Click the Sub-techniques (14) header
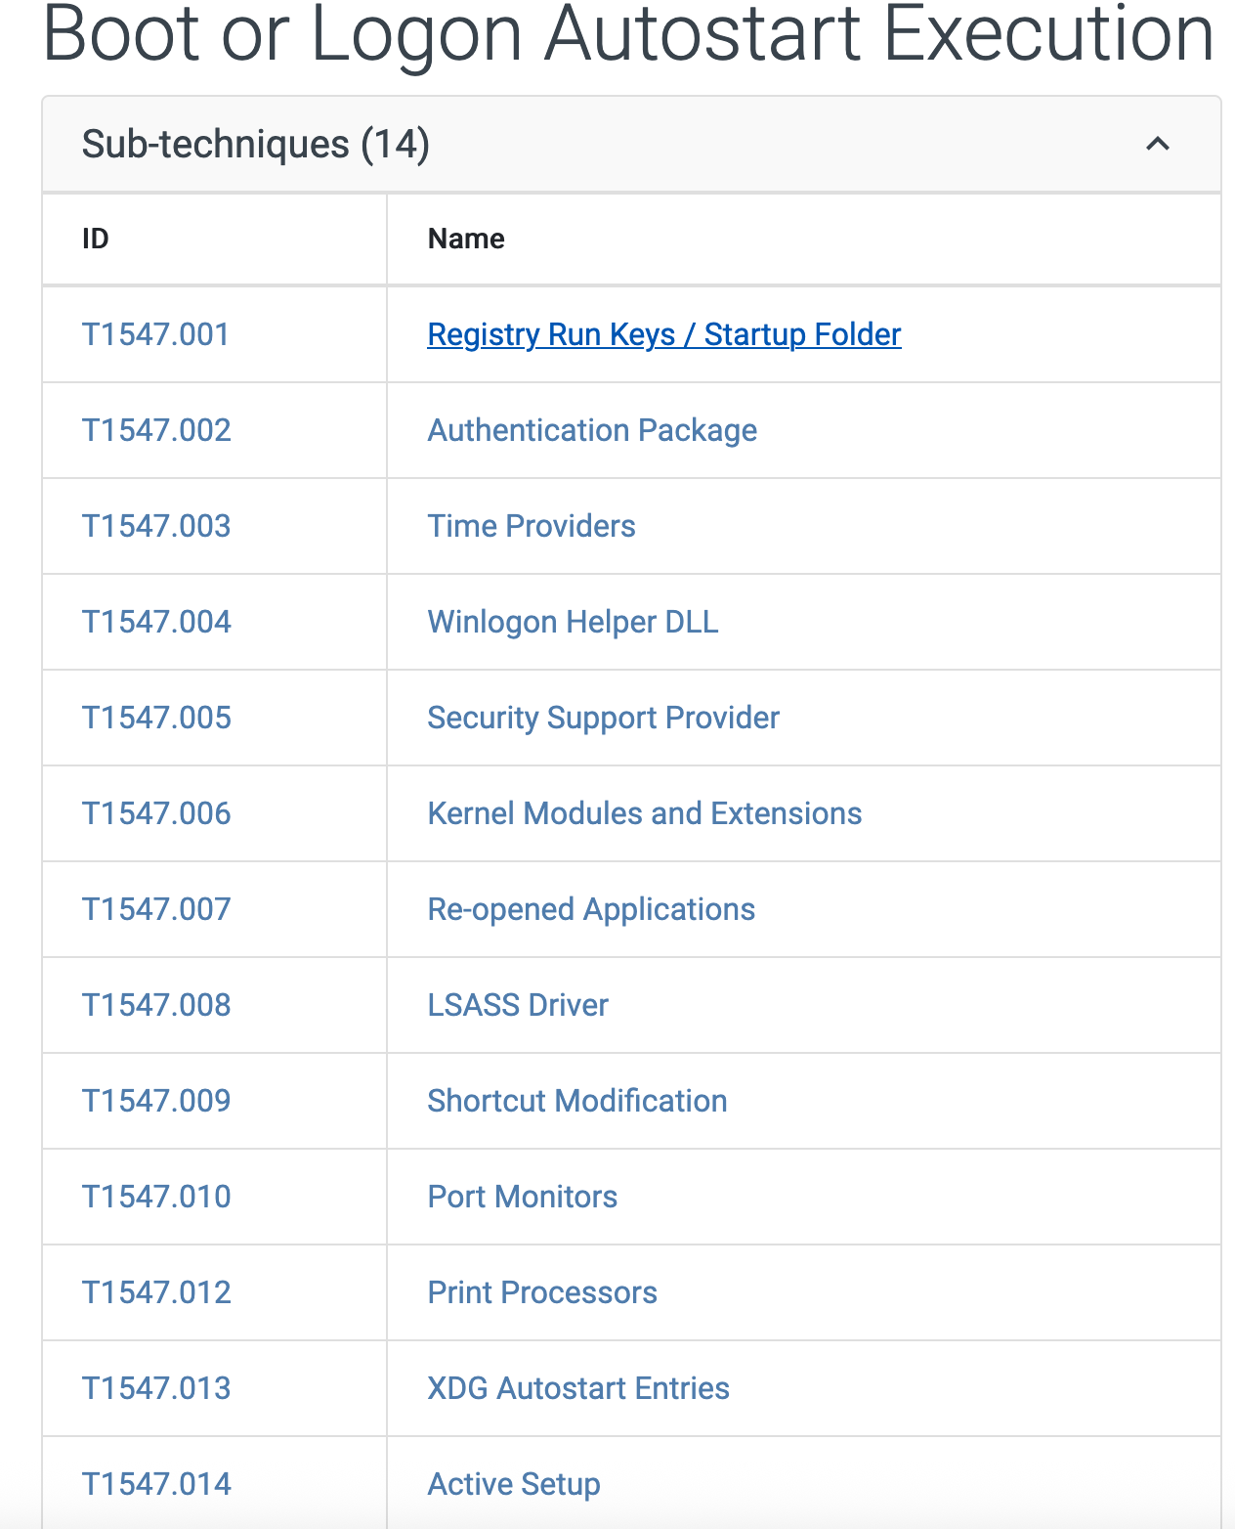This screenshot has width=1235, height=1529. pos(256,145)
